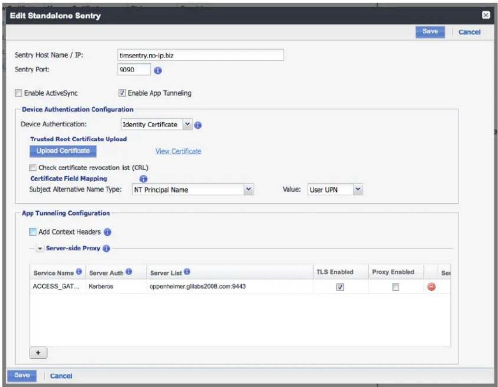The width and height of the screenshot is (498, 387).
Task: Click the TLS Enabled column header
Action: pos(340,272)
